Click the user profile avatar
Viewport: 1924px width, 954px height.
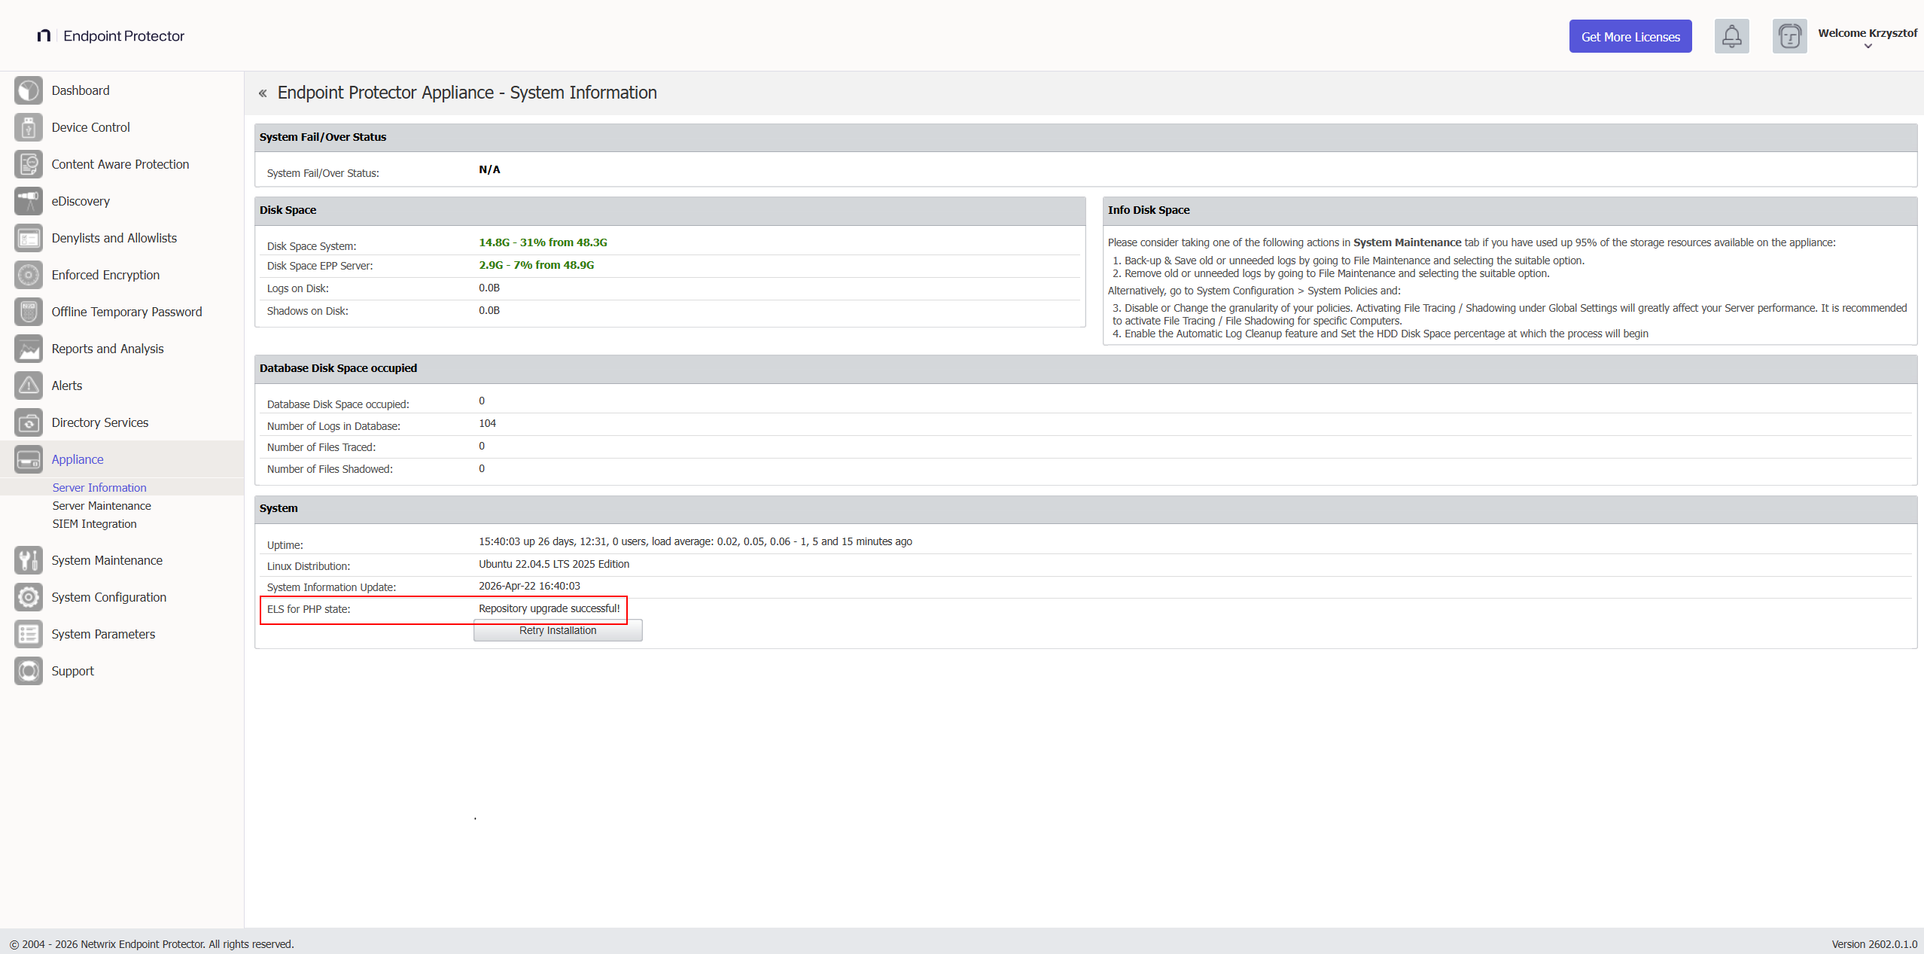(x=1789, y=35)
